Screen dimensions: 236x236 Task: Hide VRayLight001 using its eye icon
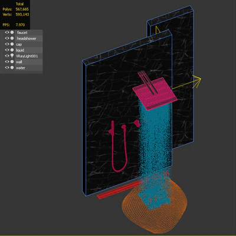[x=7, y=56]
